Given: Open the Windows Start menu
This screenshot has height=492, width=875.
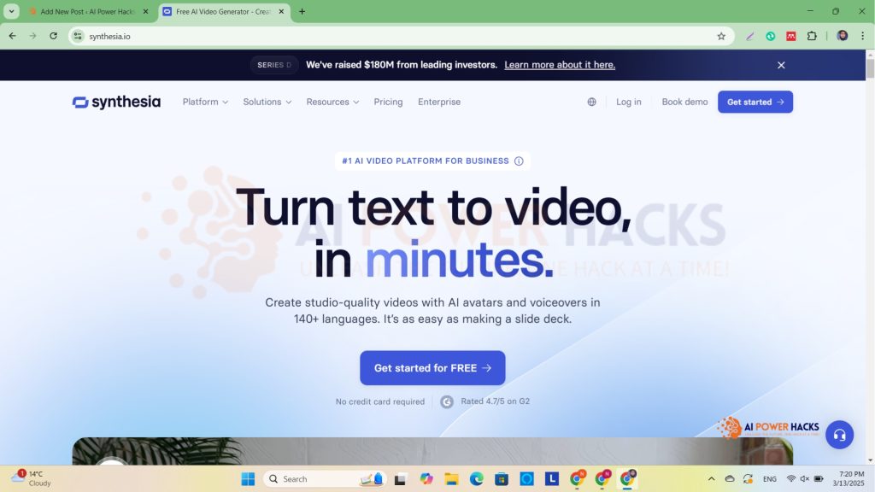Looking at the screenshot, I should pos(248,479).
